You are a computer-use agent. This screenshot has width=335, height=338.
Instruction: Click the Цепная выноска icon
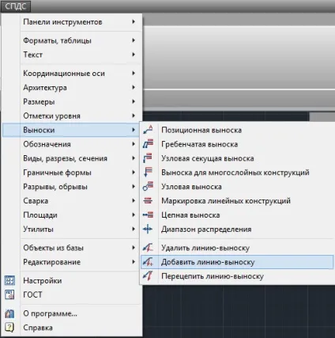coord(148,215)
